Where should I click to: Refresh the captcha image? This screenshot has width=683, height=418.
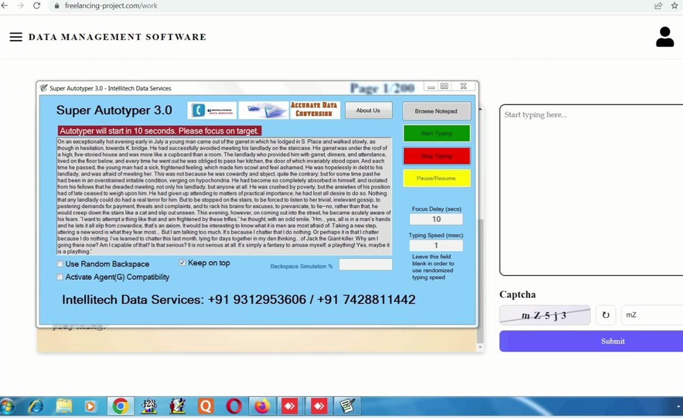(x=605, y=315)
